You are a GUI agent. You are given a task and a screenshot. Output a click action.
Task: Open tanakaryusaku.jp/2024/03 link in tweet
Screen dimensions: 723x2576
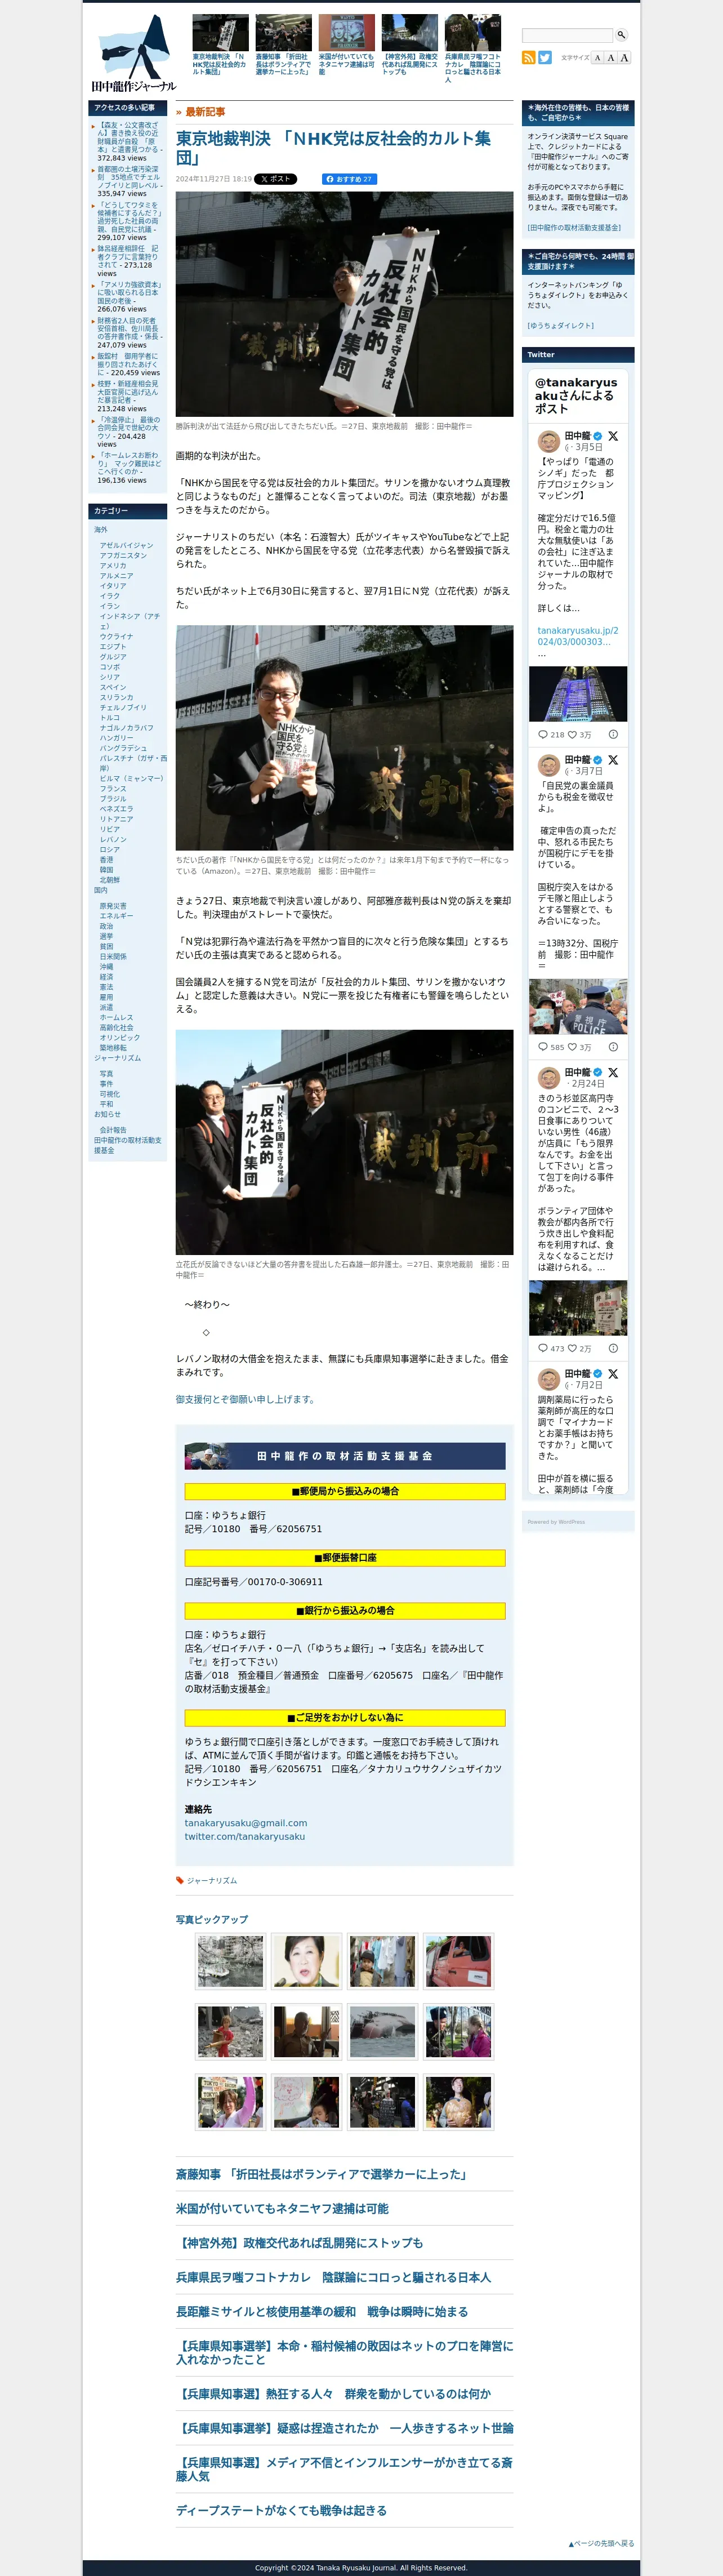click(x=578, y=636)
